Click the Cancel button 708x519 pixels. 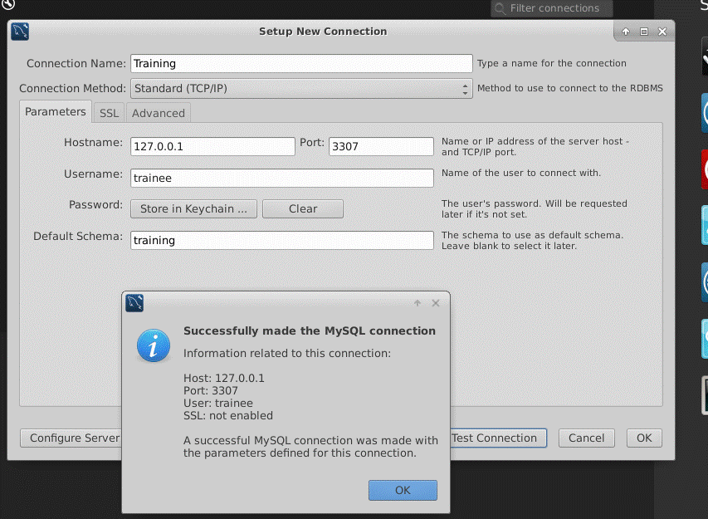point(587,438)
